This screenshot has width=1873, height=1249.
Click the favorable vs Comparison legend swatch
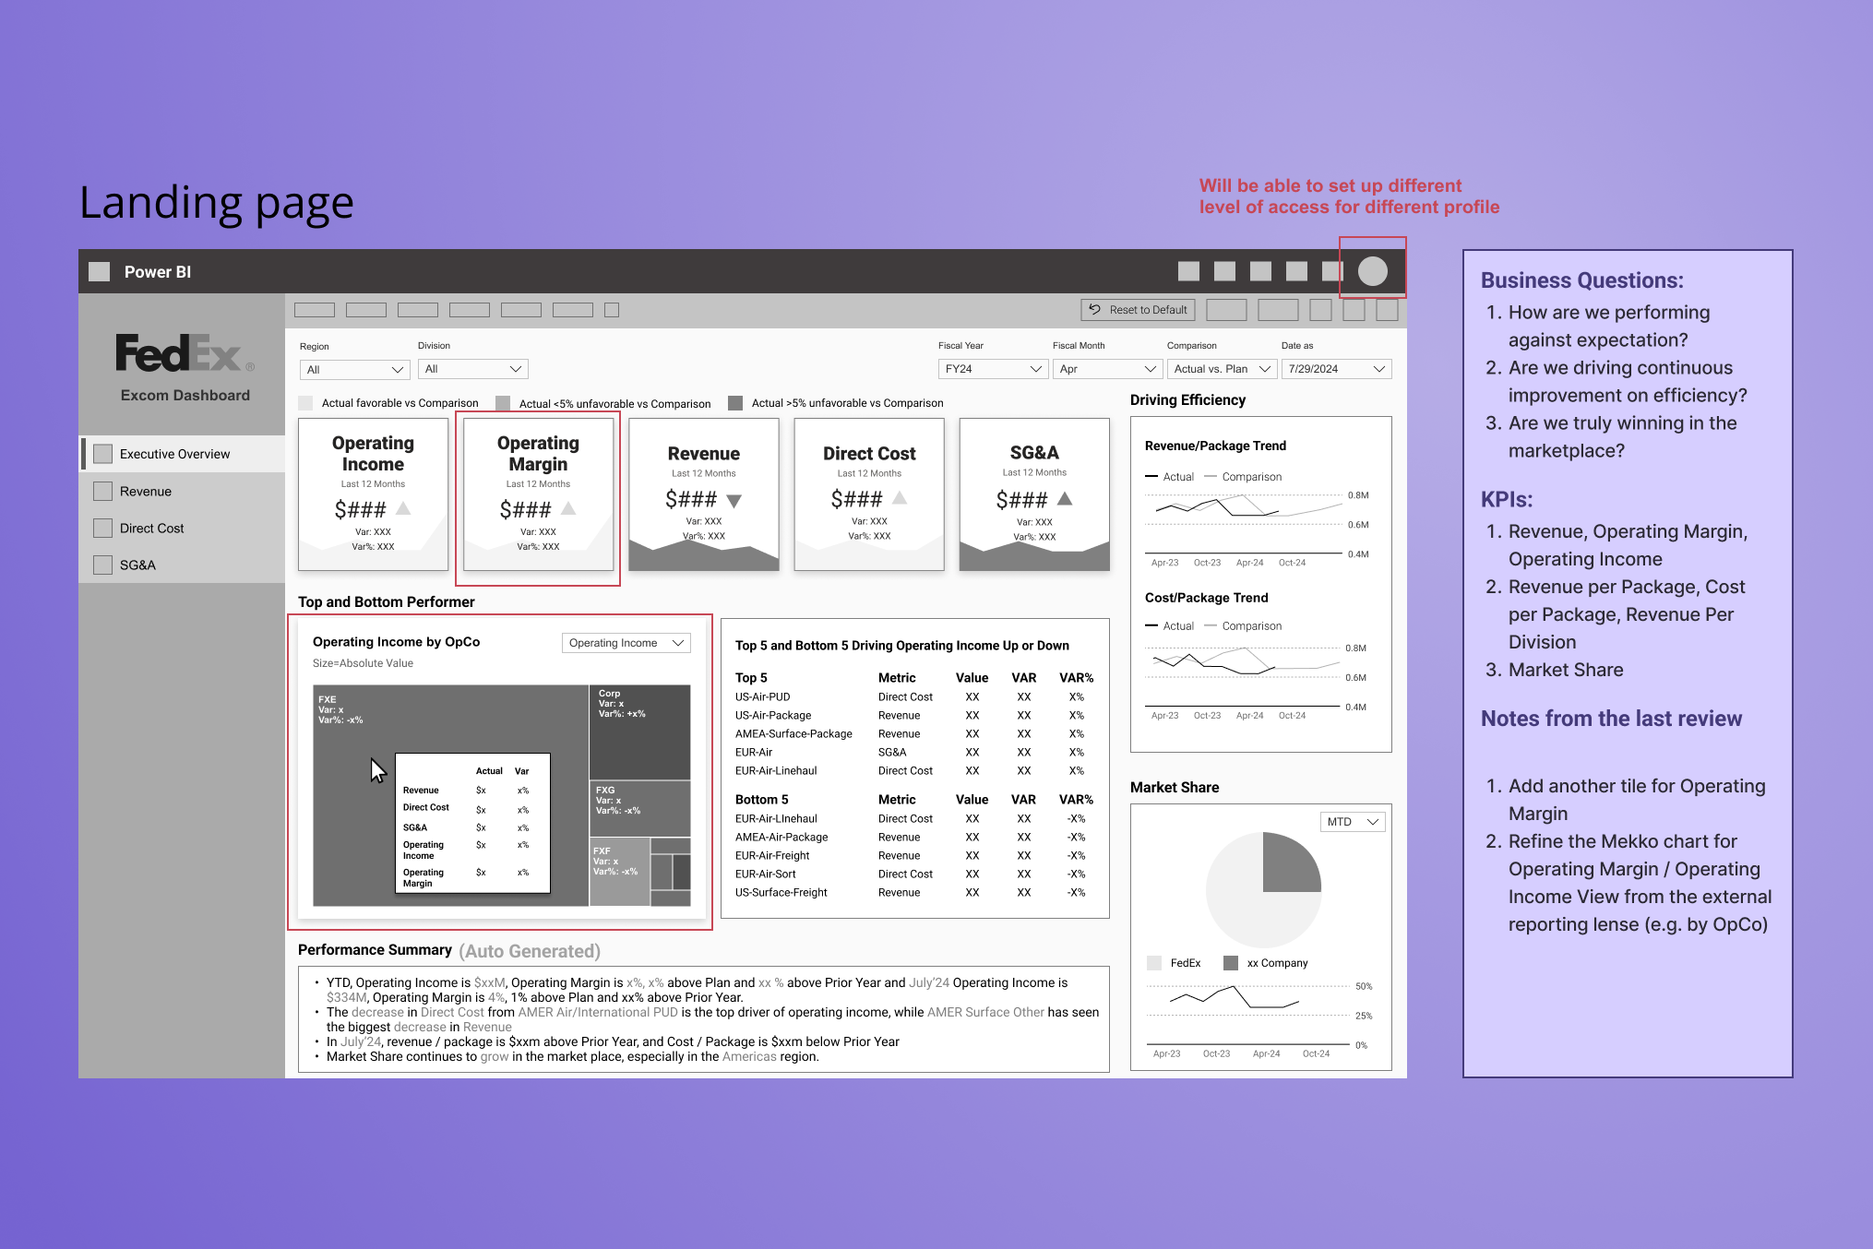(305, 403)
